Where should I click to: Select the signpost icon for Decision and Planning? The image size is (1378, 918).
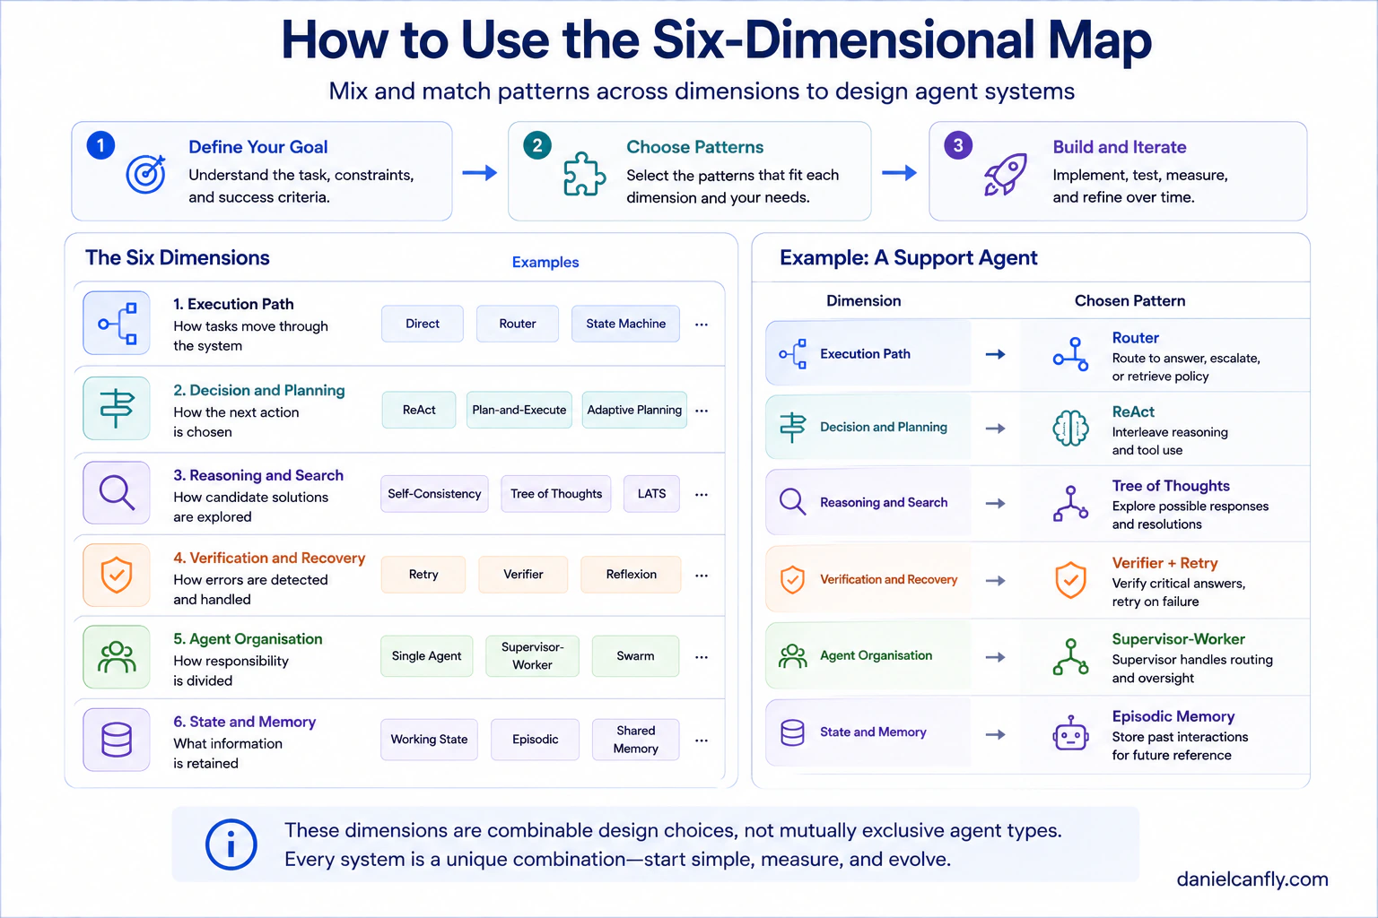coord(117,409)
